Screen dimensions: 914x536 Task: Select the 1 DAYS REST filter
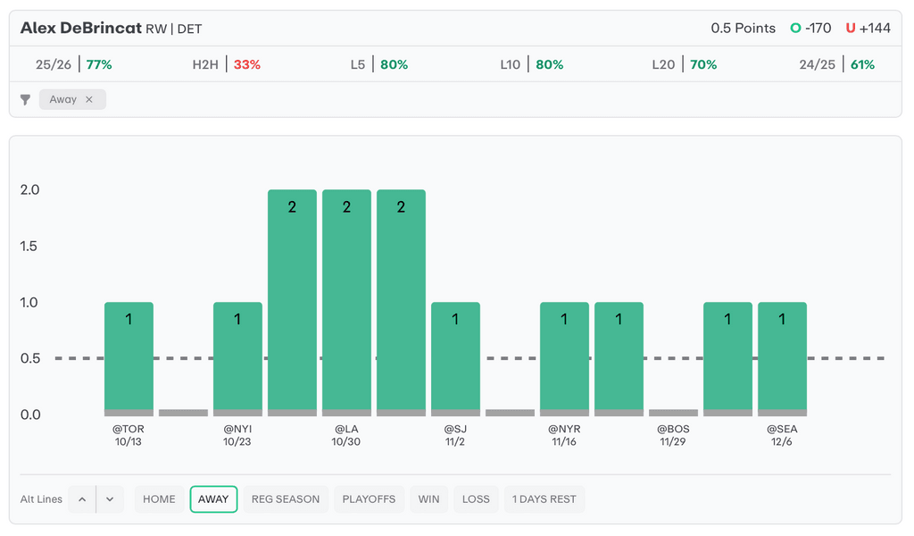click(x=544, y=499)
